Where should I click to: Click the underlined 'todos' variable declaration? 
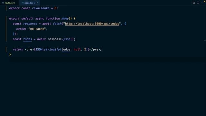27,39
